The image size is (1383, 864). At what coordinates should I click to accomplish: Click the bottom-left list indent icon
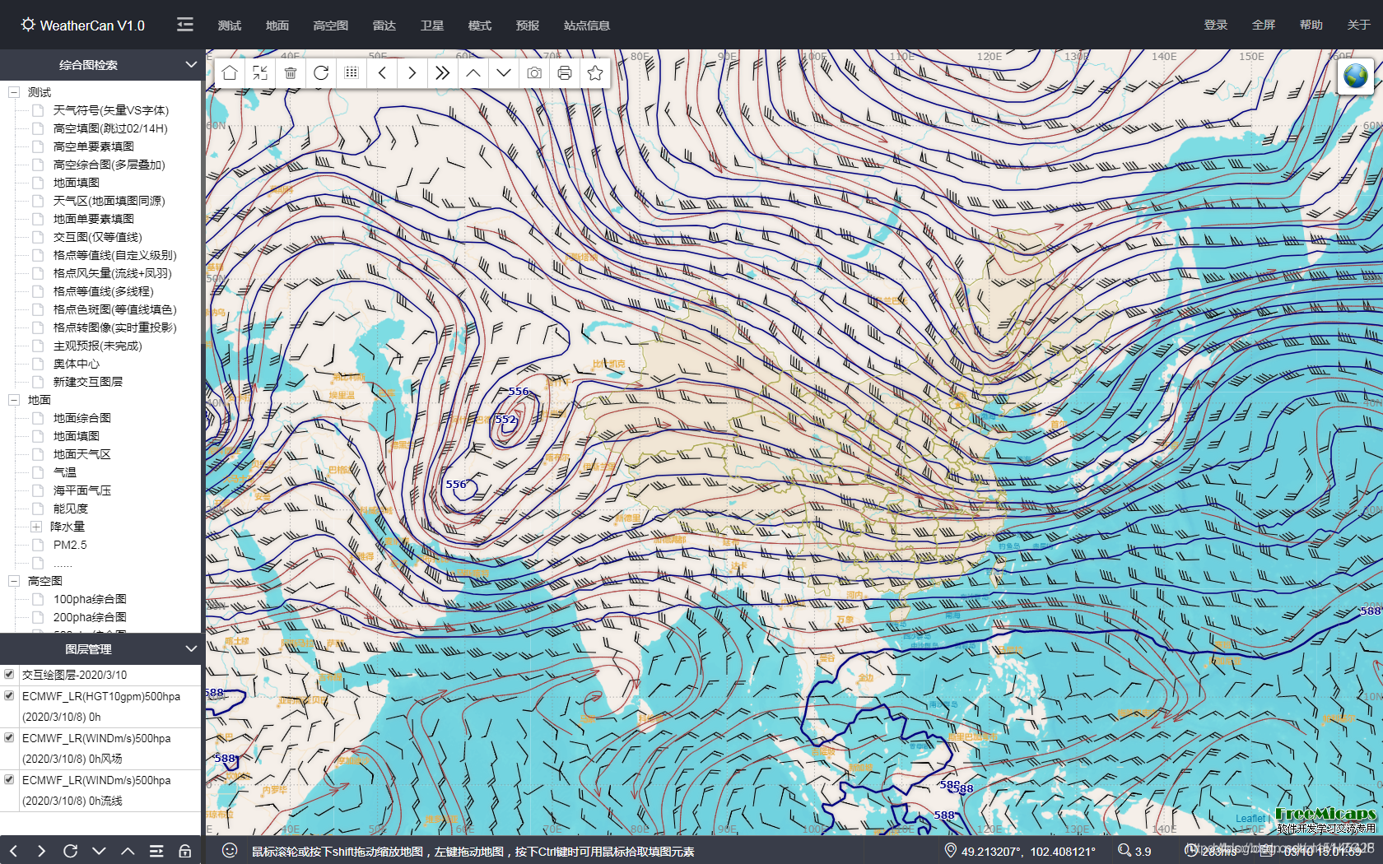click(x=156, y=851)
